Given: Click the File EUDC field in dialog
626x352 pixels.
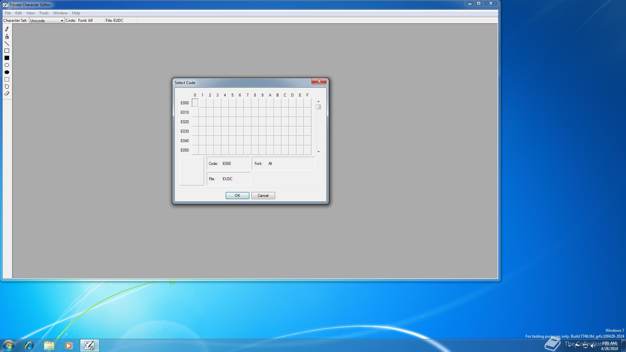Looking at the screenshot, I should click(228, 179).
